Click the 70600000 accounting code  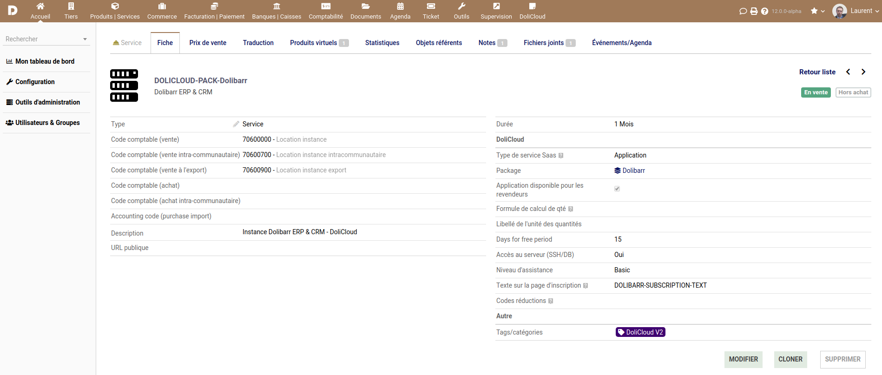(257, 139)
